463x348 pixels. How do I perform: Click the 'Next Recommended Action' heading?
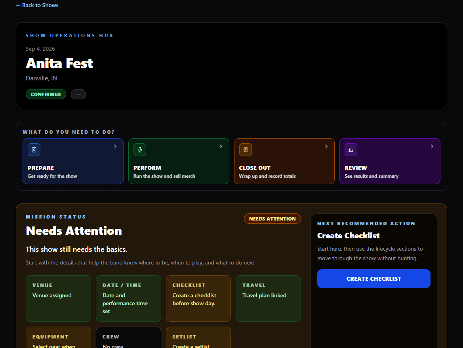(x=366, y=223)
